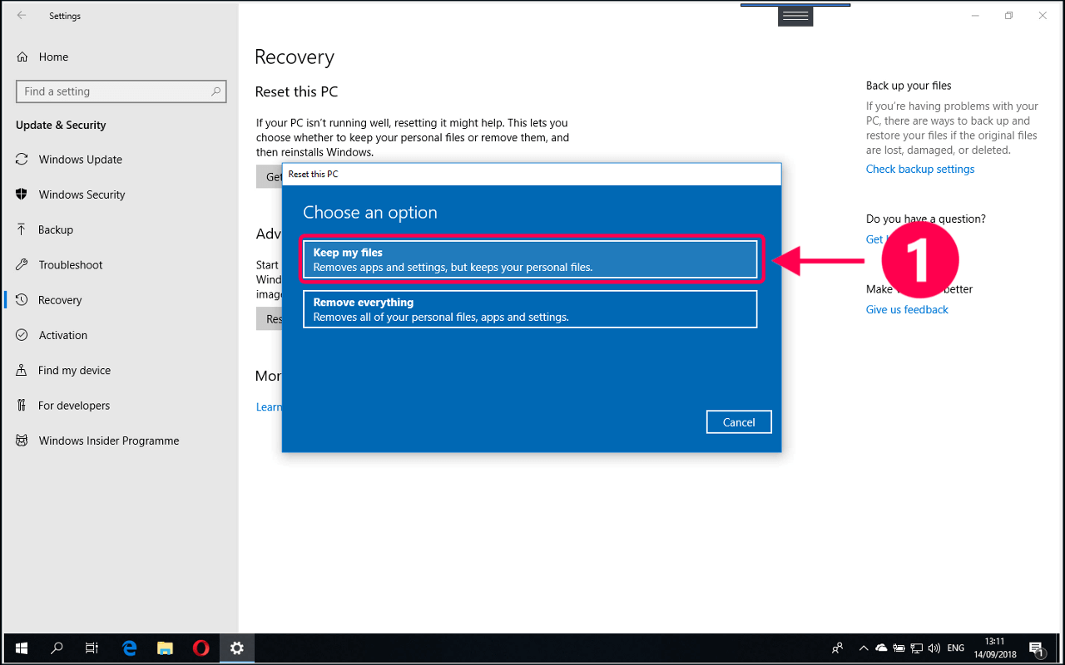
Task: Cancel the Reset this PC dialog
Action: pos(739,422)
